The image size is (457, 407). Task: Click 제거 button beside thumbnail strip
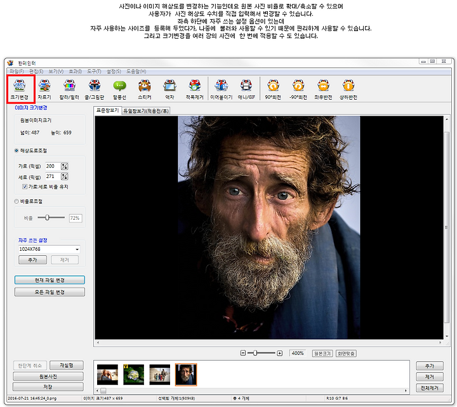pos(430,377)
